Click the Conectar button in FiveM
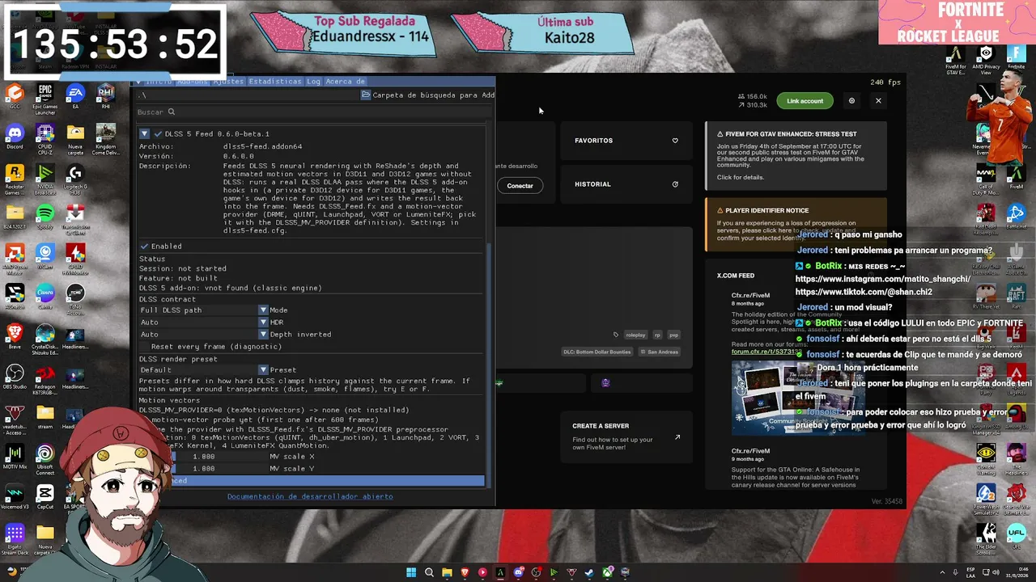This screenshot has width=1036, height=582. [x=520, y=186]
